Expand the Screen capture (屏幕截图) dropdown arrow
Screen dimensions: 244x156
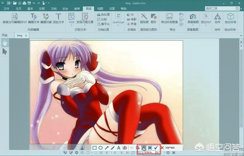193,25
